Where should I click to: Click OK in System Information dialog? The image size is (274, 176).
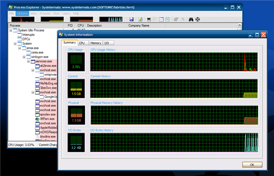(x=252, y=165)
